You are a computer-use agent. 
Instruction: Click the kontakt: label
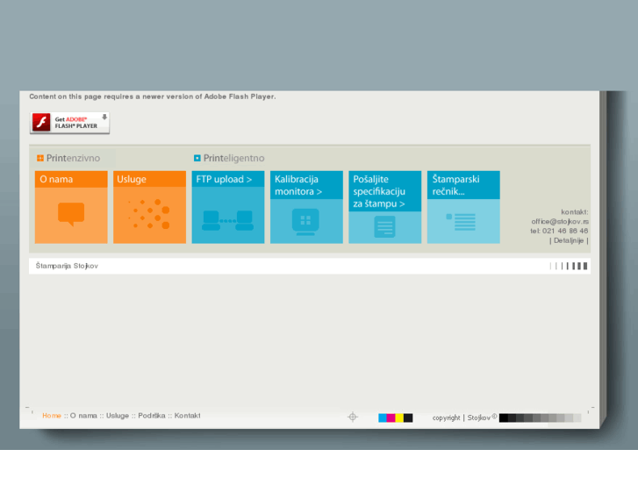pos(575,212)
